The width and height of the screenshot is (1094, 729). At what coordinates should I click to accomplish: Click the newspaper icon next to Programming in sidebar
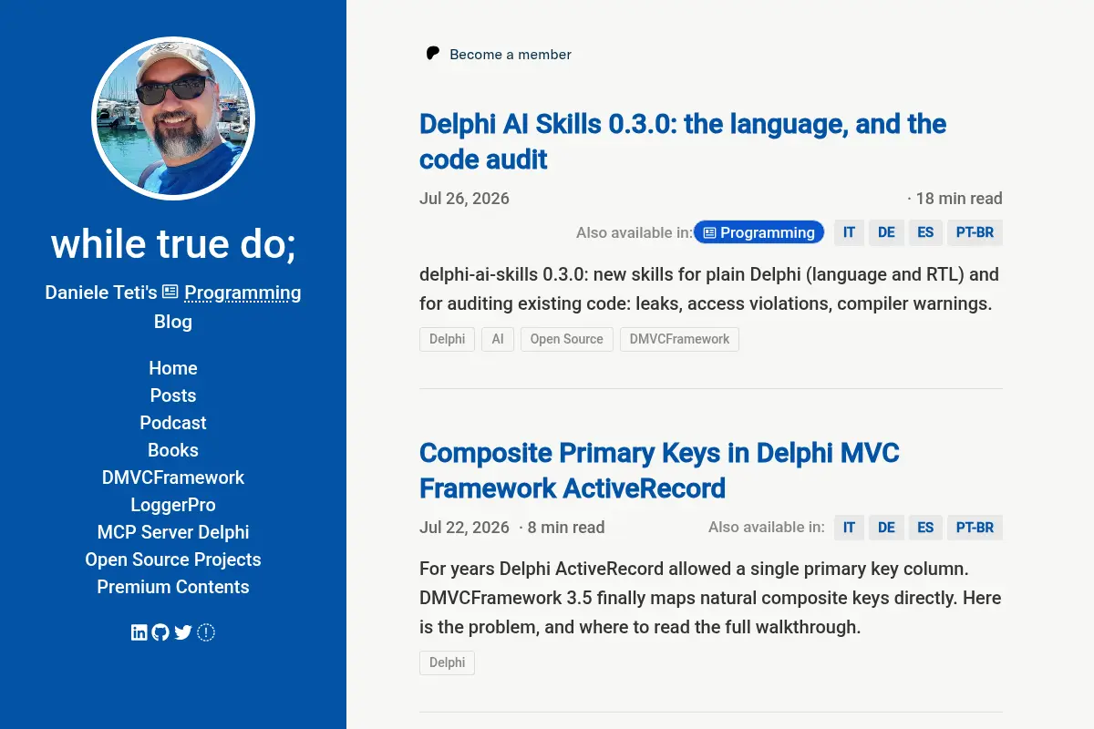170,292
